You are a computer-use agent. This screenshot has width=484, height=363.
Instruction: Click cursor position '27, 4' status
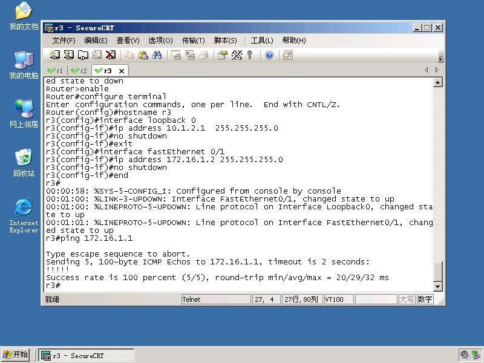(266, 299)
